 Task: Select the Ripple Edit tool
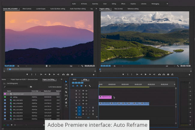coord(66,89)
